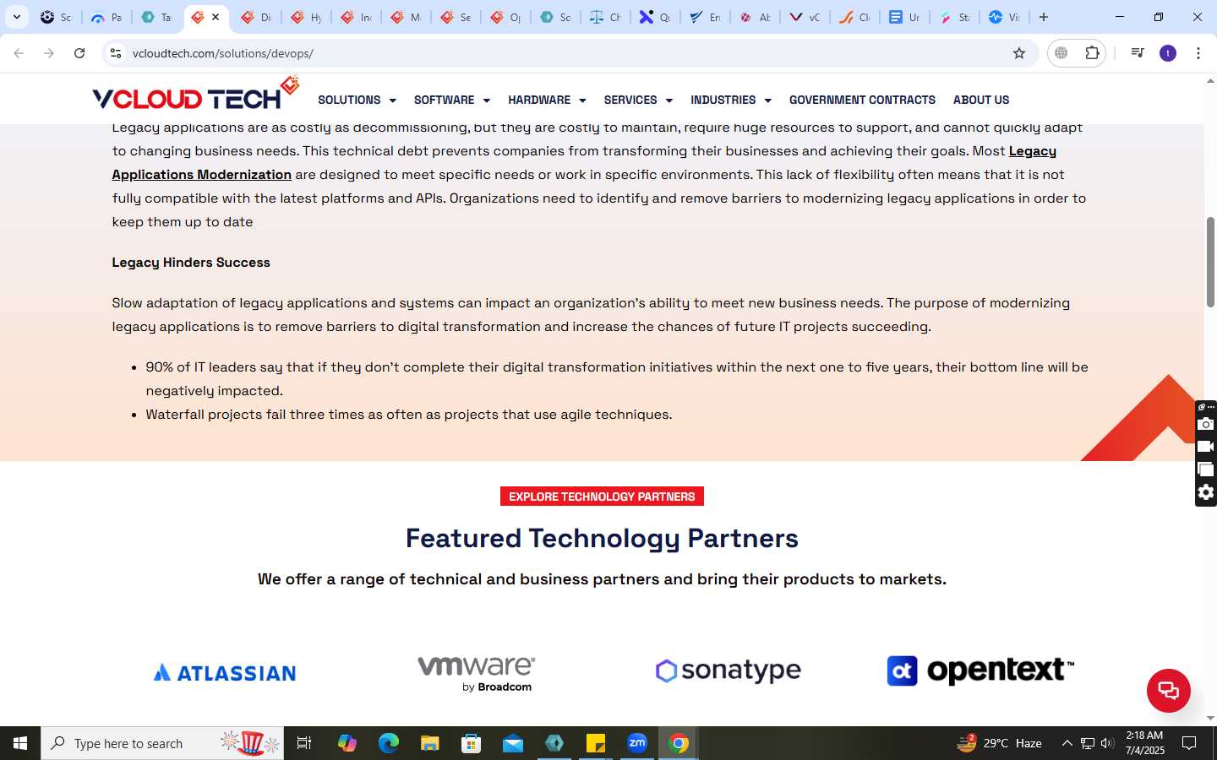Image resolution: width=1217 pixels, height=760 pixels.
Task: Open new tab with plus icon
Action: [x=1044, y=17]
